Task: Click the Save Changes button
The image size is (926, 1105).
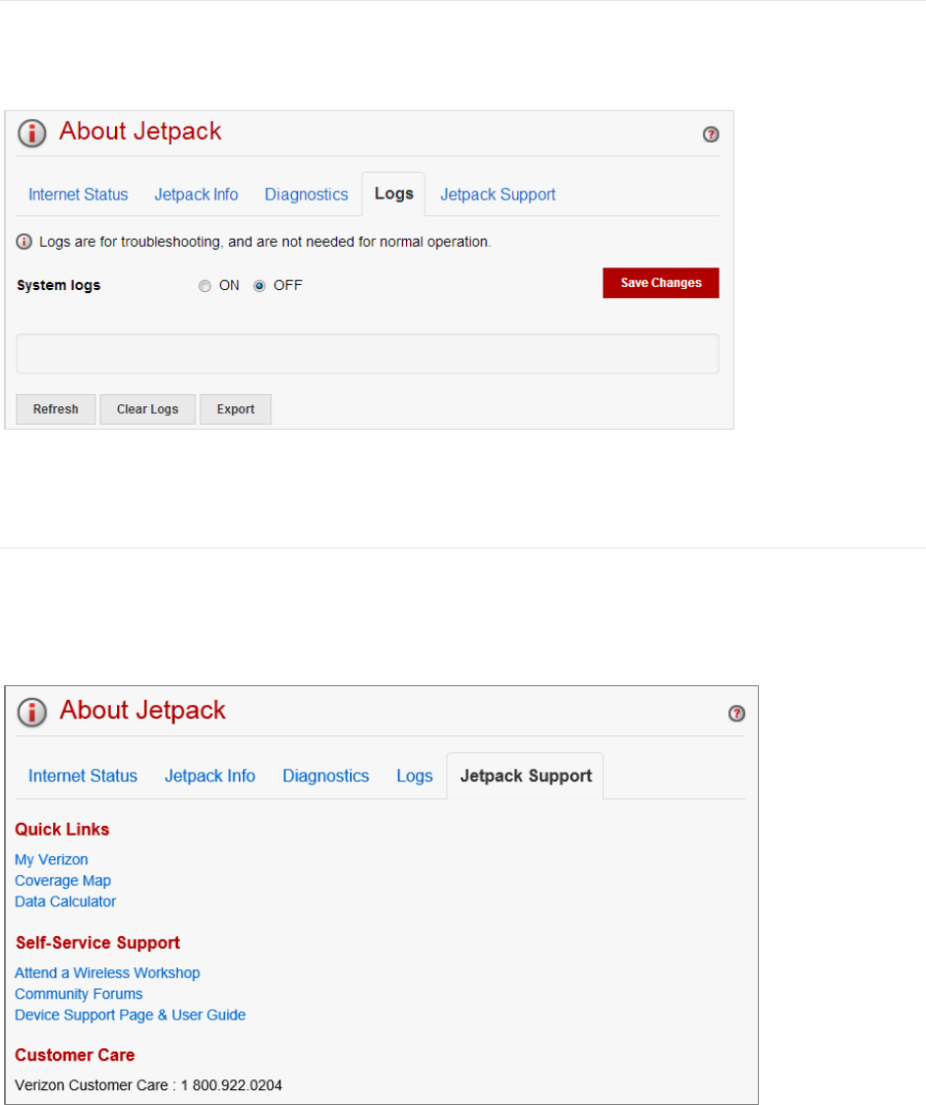Action: click(661, 282)
